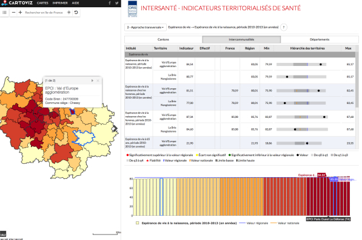Click the 'EPCI : Val d'Europe agglomération' popup title
This screenshot has height=240, width=362.
pos(62,90)
